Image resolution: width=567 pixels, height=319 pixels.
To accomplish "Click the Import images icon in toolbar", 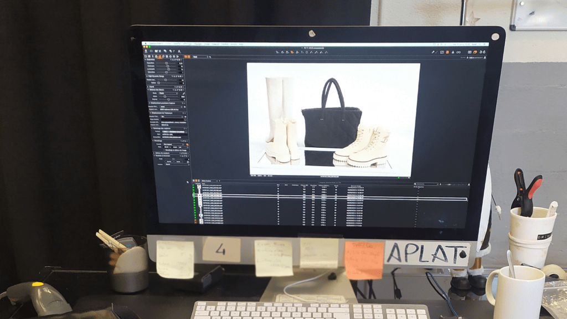I will tap(146, 50).
